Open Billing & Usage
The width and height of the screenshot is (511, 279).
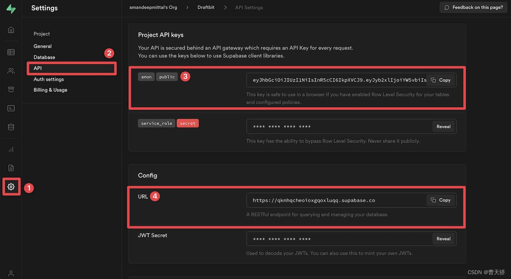(50, 90)
